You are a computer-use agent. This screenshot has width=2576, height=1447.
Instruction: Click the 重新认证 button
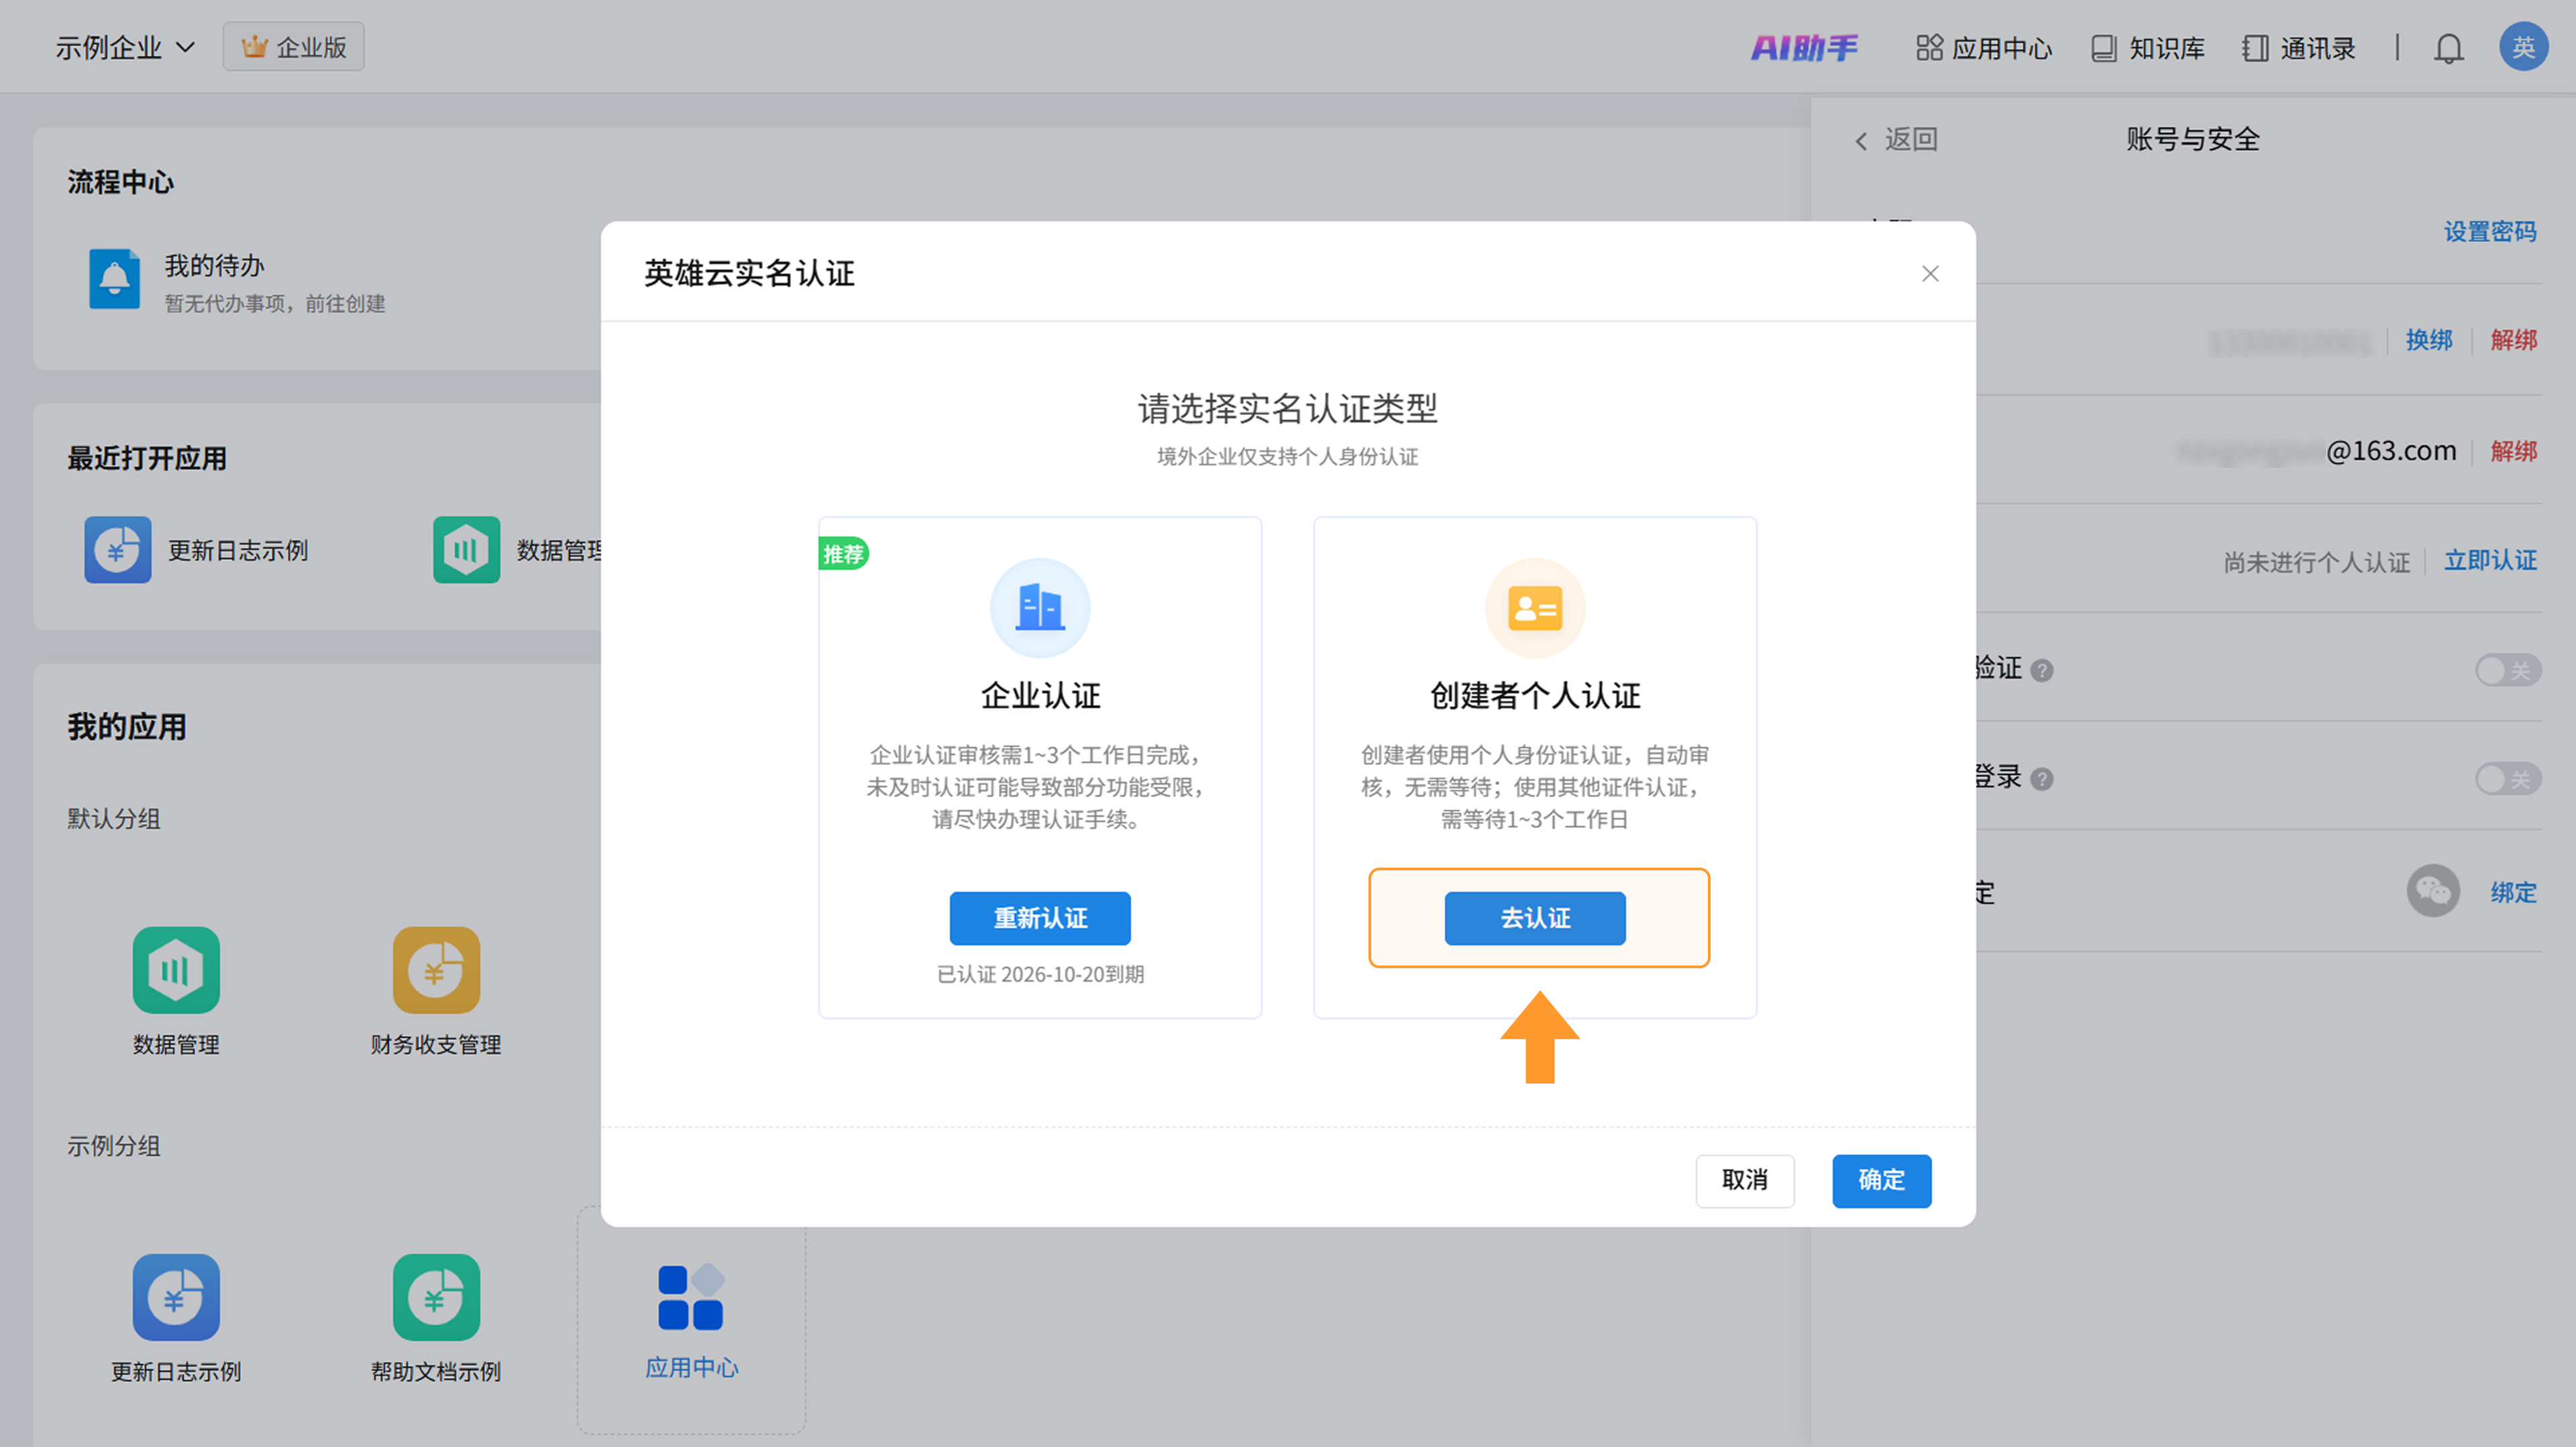click(x=1040, y=919)
